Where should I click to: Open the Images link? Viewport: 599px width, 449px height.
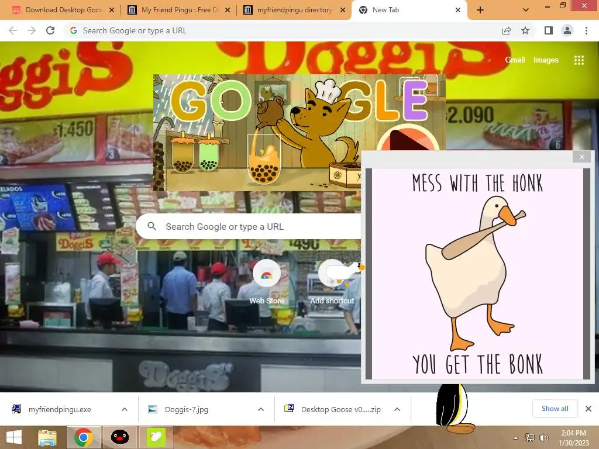[x=546, y=60]
